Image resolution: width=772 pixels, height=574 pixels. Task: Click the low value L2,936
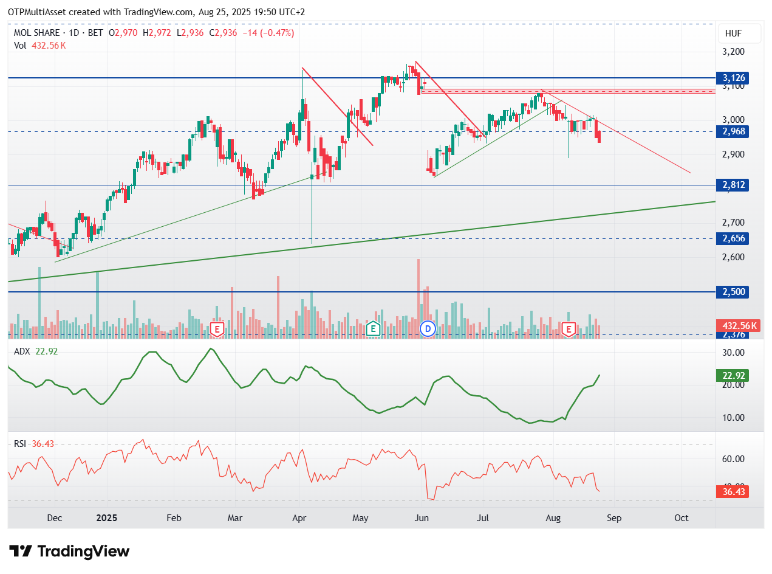pos(191,33)
